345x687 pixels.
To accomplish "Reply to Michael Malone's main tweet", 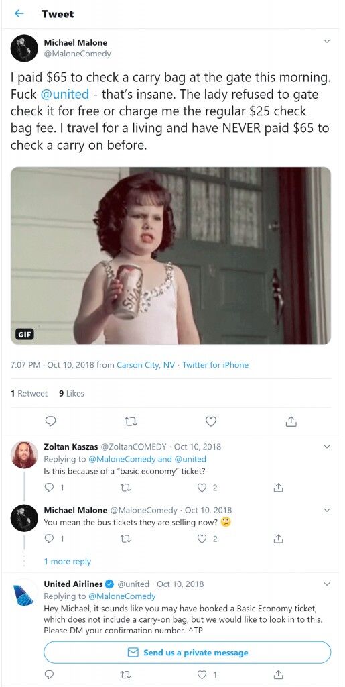I will [51, 421].
